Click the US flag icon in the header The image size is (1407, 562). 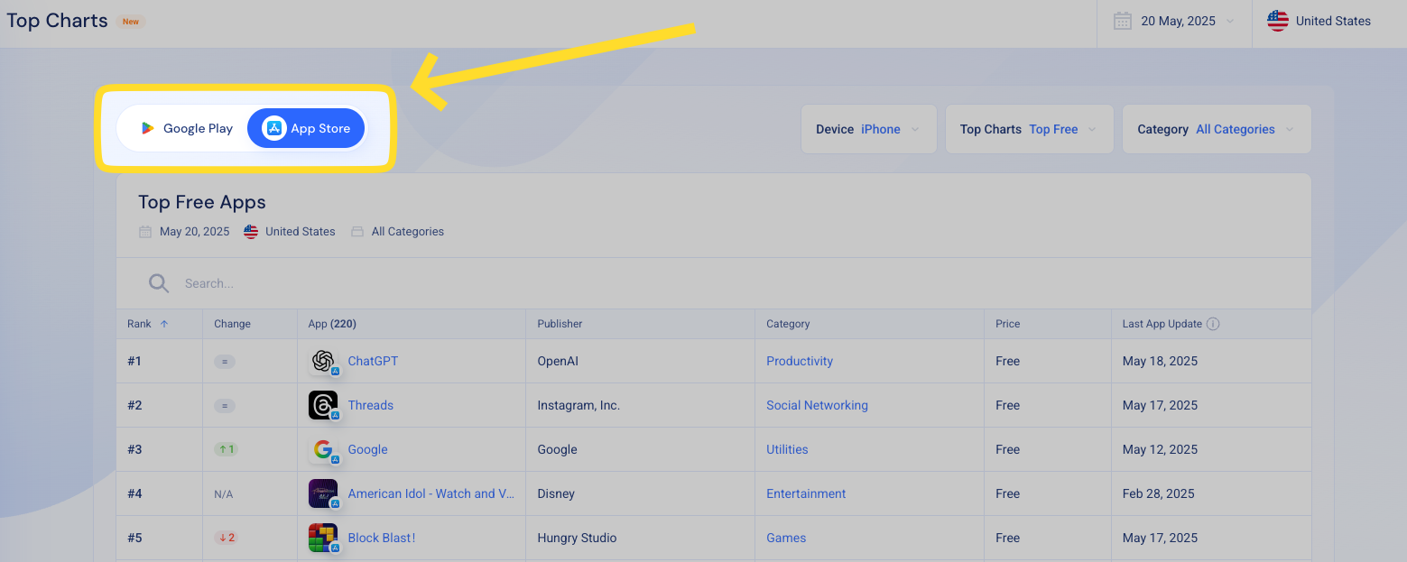pyautogui.click(x=1278, y=21)
